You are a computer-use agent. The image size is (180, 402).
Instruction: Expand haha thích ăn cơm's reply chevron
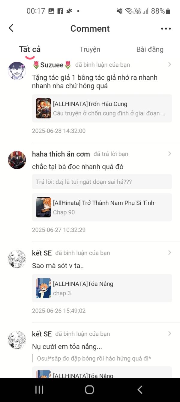169,154
